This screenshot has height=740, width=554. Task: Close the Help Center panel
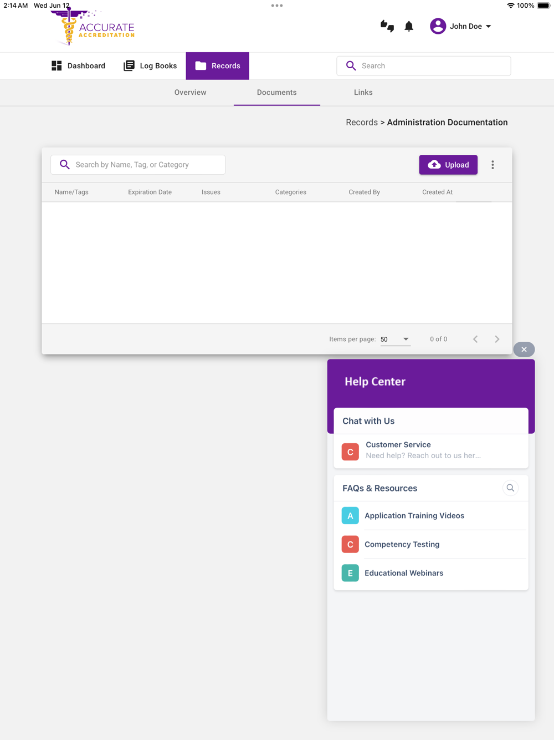pyautogui.click(x=524, y=349)
